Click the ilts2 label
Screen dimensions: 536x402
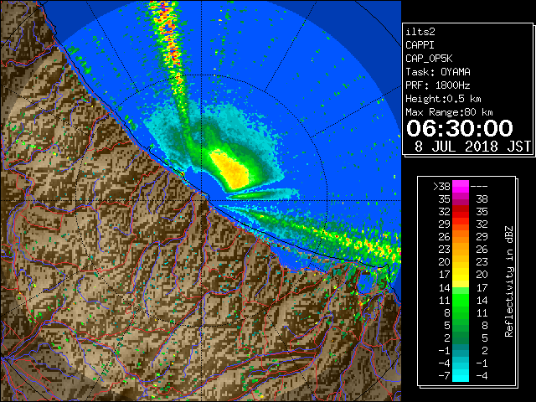pyautogui.click(x=420, y=32)
